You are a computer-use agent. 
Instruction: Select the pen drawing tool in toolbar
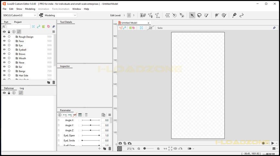[234, 15]
